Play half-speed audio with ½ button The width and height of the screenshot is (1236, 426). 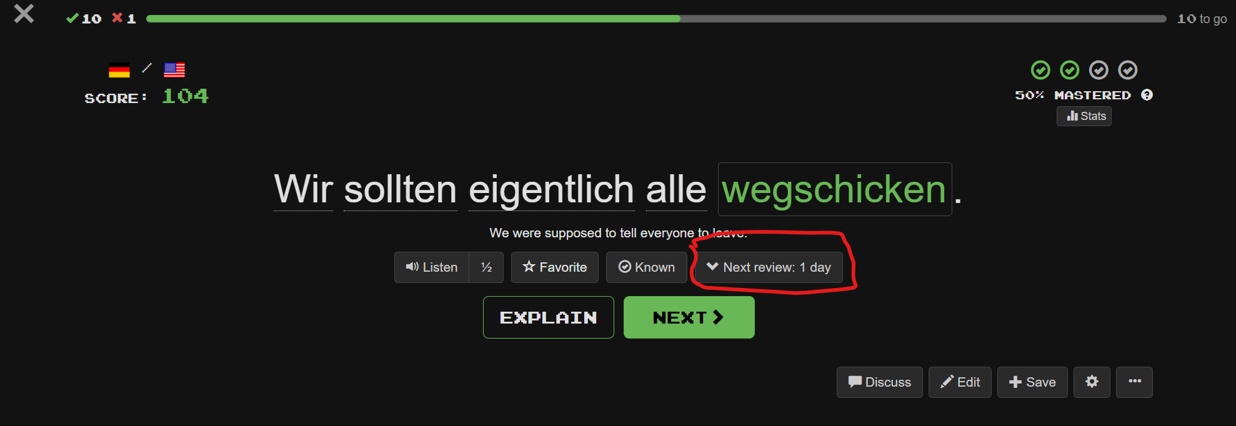pyautogui.click(x=486, y=267)
